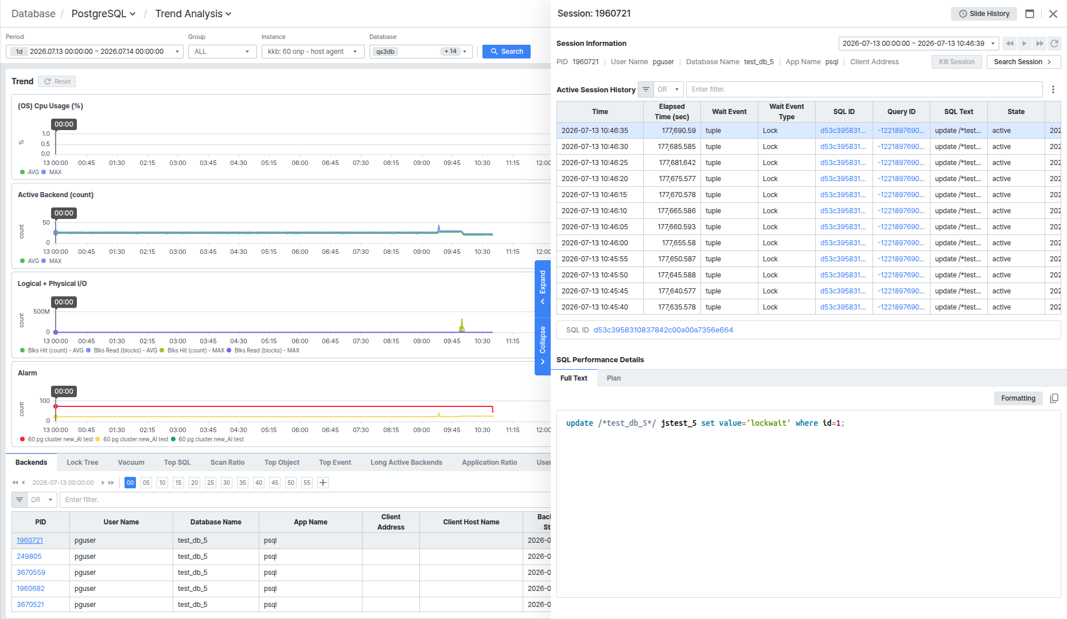Click the filter icon above Active Session History
The height and width of the screenshot is (619, 1067).
tap(646, 89)
